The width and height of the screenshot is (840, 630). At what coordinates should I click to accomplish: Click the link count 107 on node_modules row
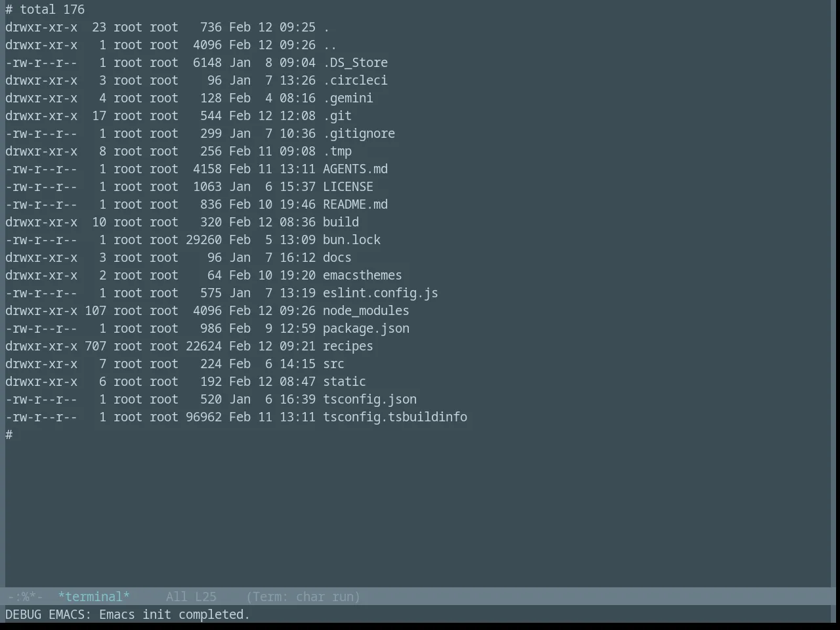[x=95, y=311]
